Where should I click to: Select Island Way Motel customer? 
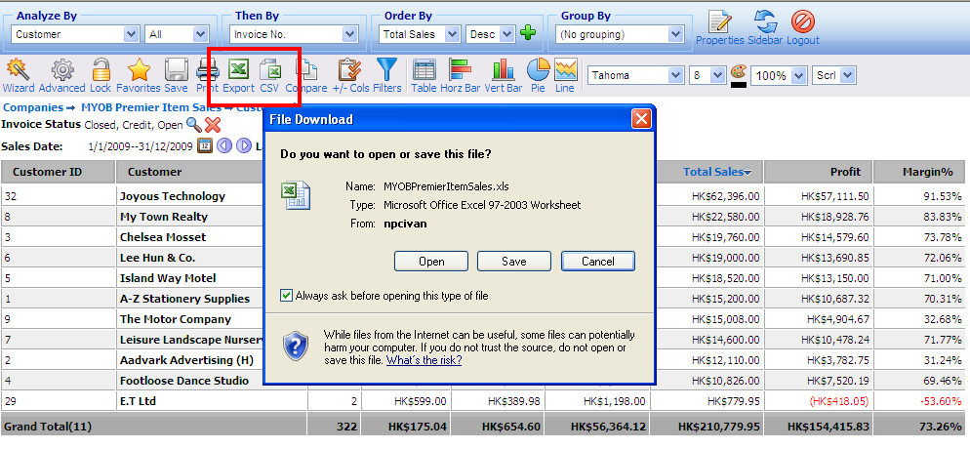click(168, 277)
